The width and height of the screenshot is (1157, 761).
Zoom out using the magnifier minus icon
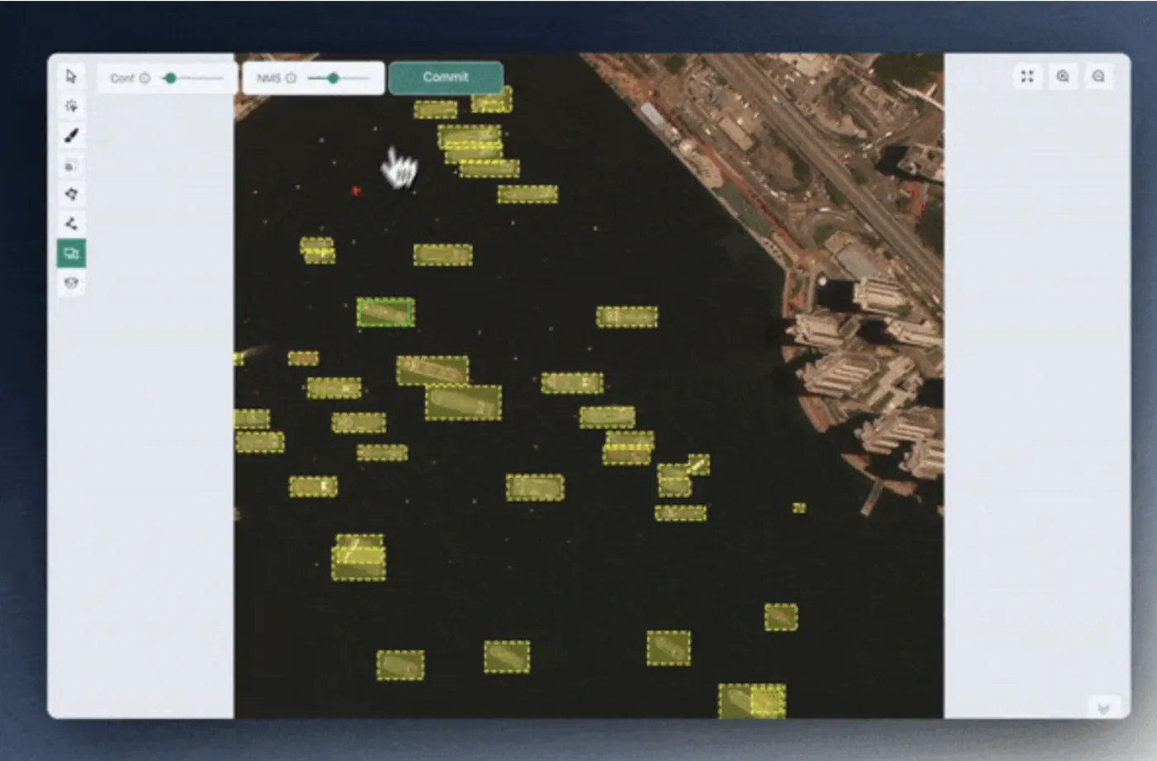click(1098, 77)
